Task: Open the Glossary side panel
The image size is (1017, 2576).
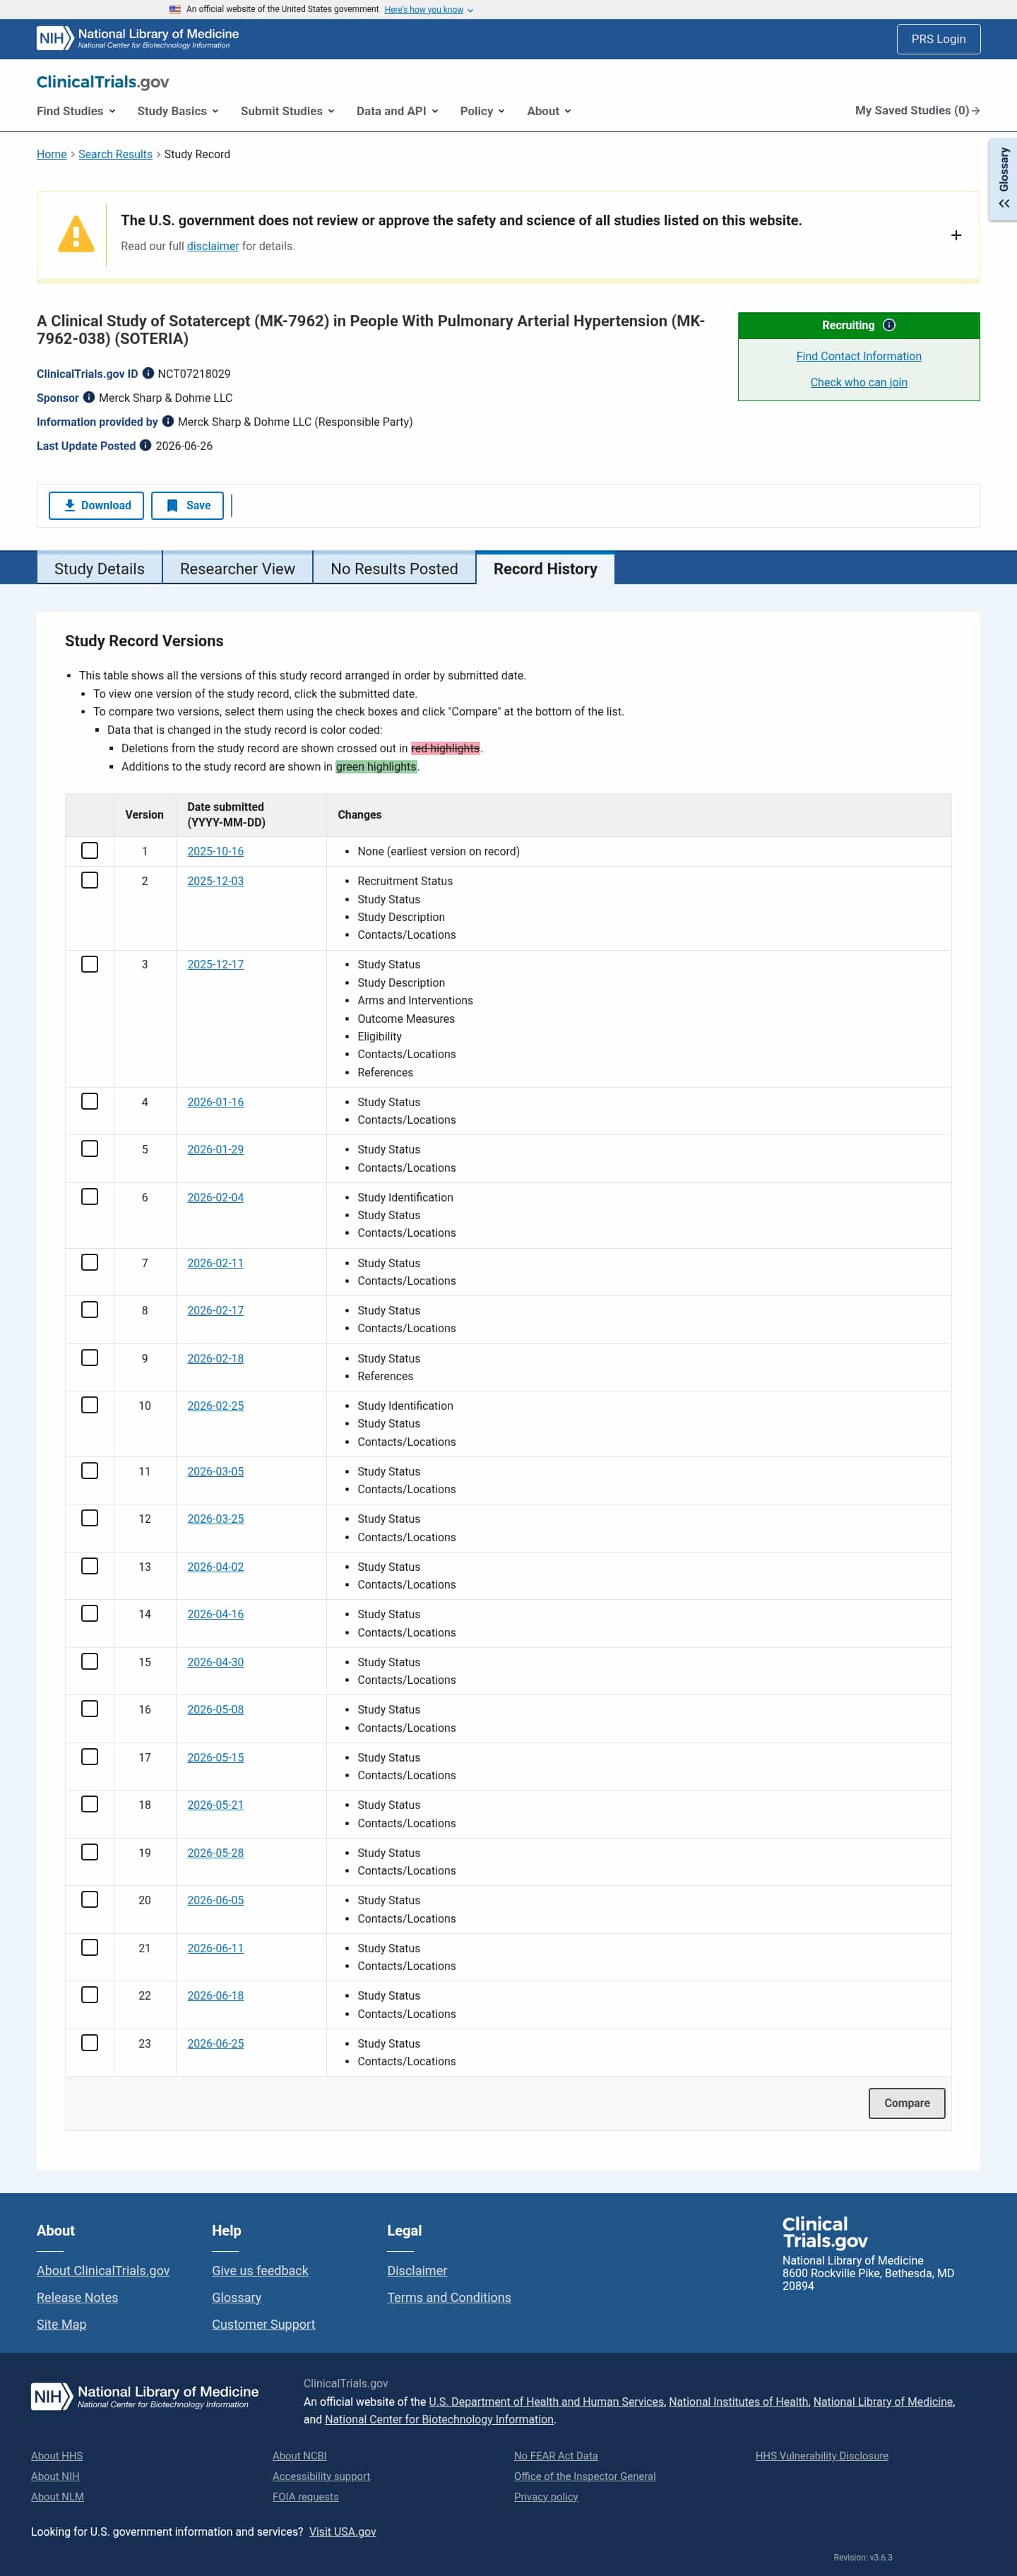Action: coord(1003,179)
